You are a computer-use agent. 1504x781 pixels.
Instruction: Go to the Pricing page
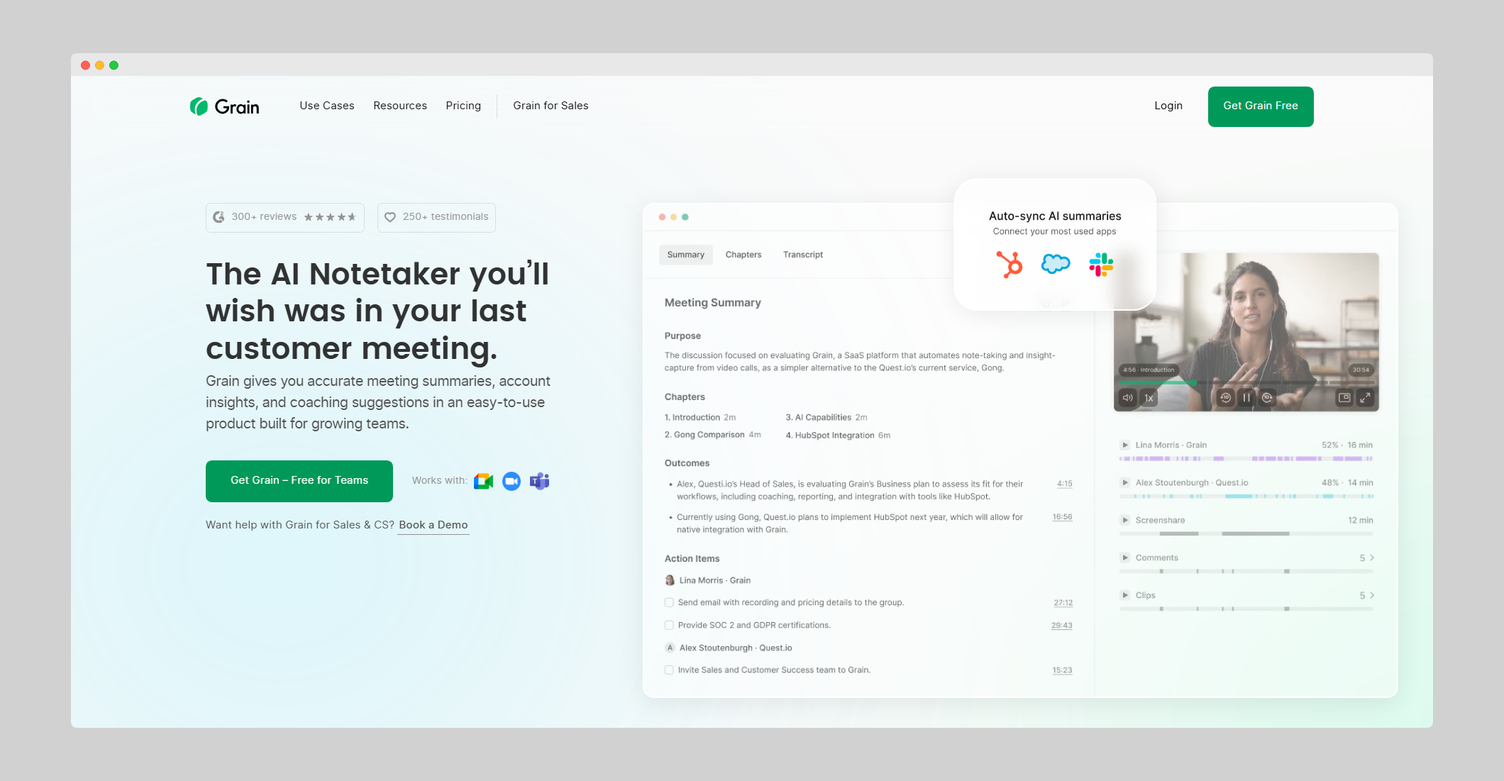click(x=463, y=106)
